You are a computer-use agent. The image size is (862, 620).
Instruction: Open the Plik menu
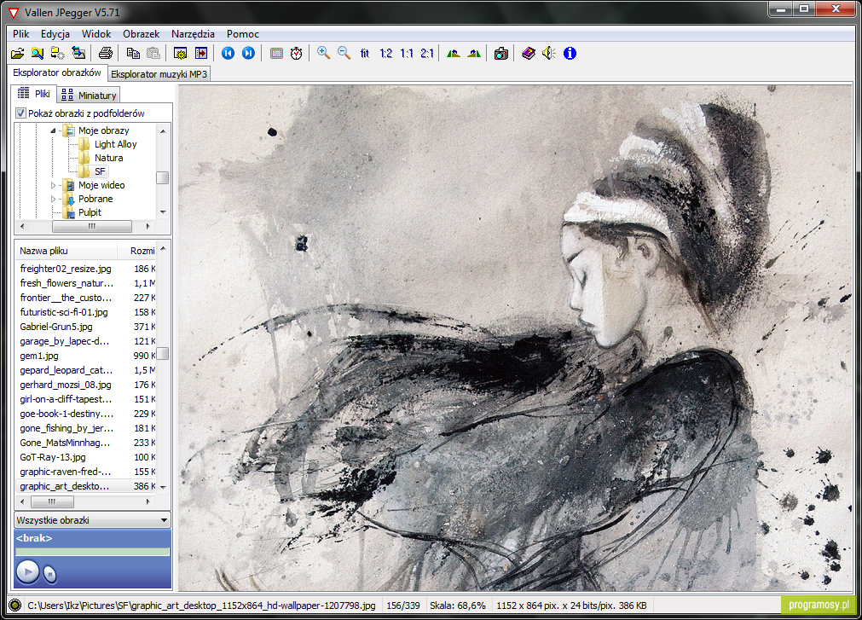21,34
